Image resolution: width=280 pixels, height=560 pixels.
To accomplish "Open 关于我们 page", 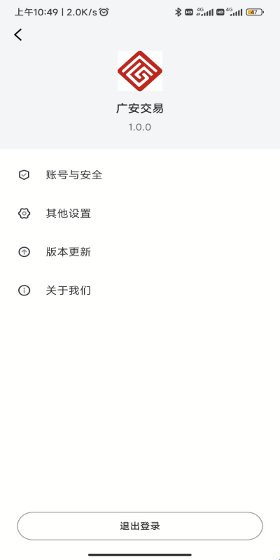I will [140, 290].
